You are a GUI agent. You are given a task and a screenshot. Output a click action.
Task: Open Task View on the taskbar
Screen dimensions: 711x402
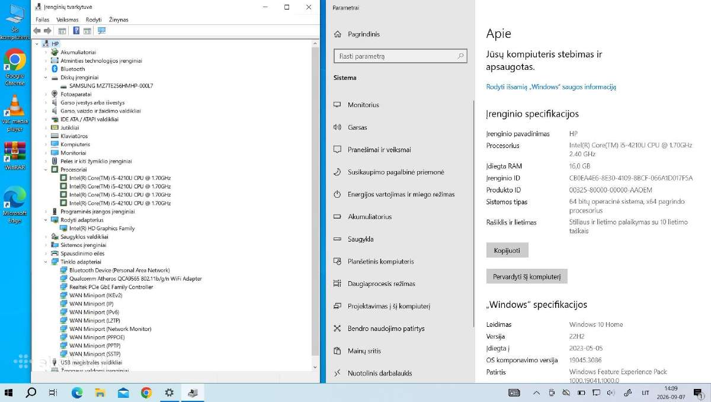[53, 393]
